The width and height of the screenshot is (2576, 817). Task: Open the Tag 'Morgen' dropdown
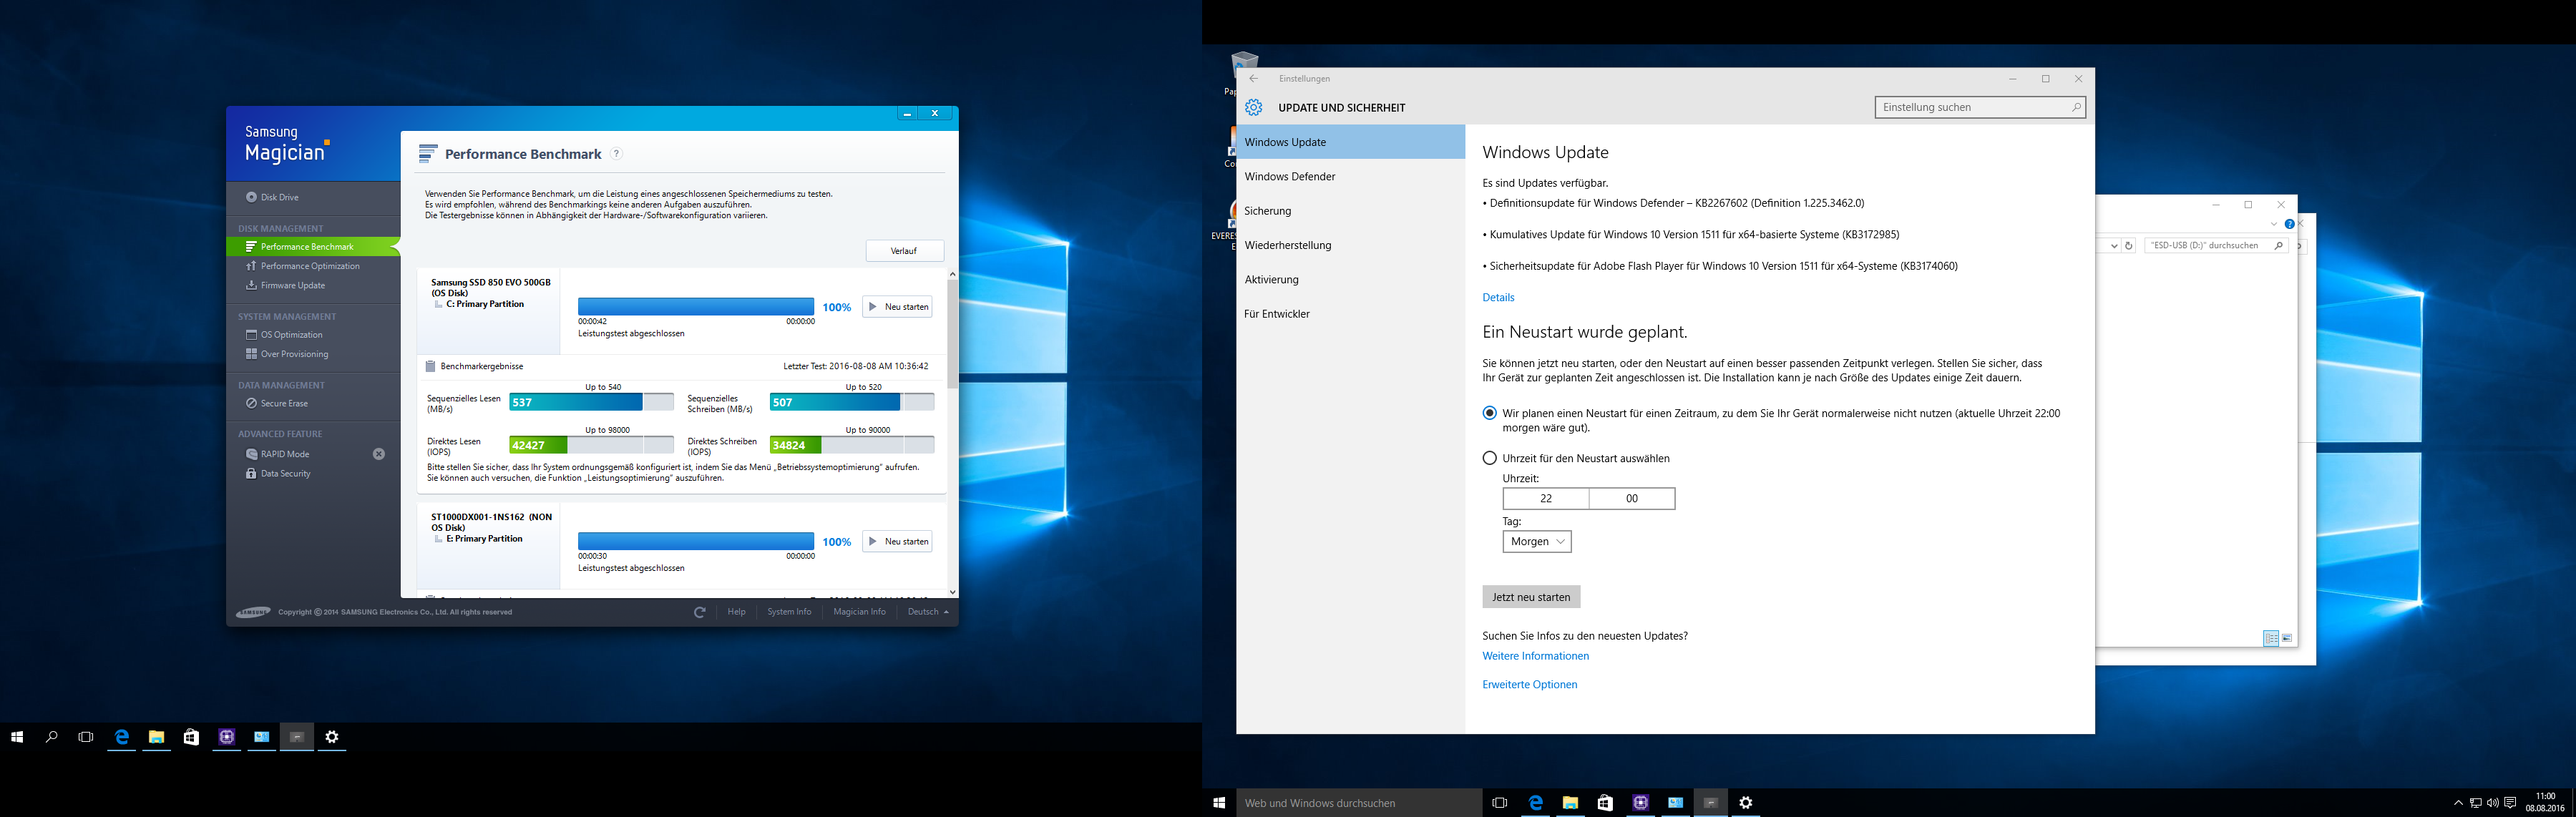tap(1537, 542)
